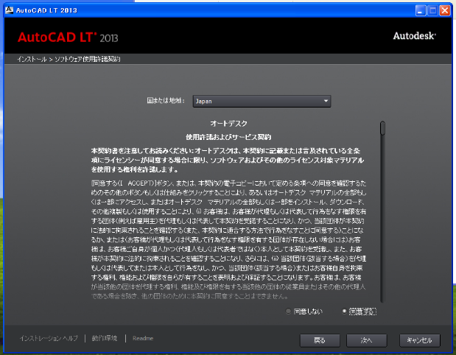
Task: Click the キャンセル button
Action: [x=420, y=340]
